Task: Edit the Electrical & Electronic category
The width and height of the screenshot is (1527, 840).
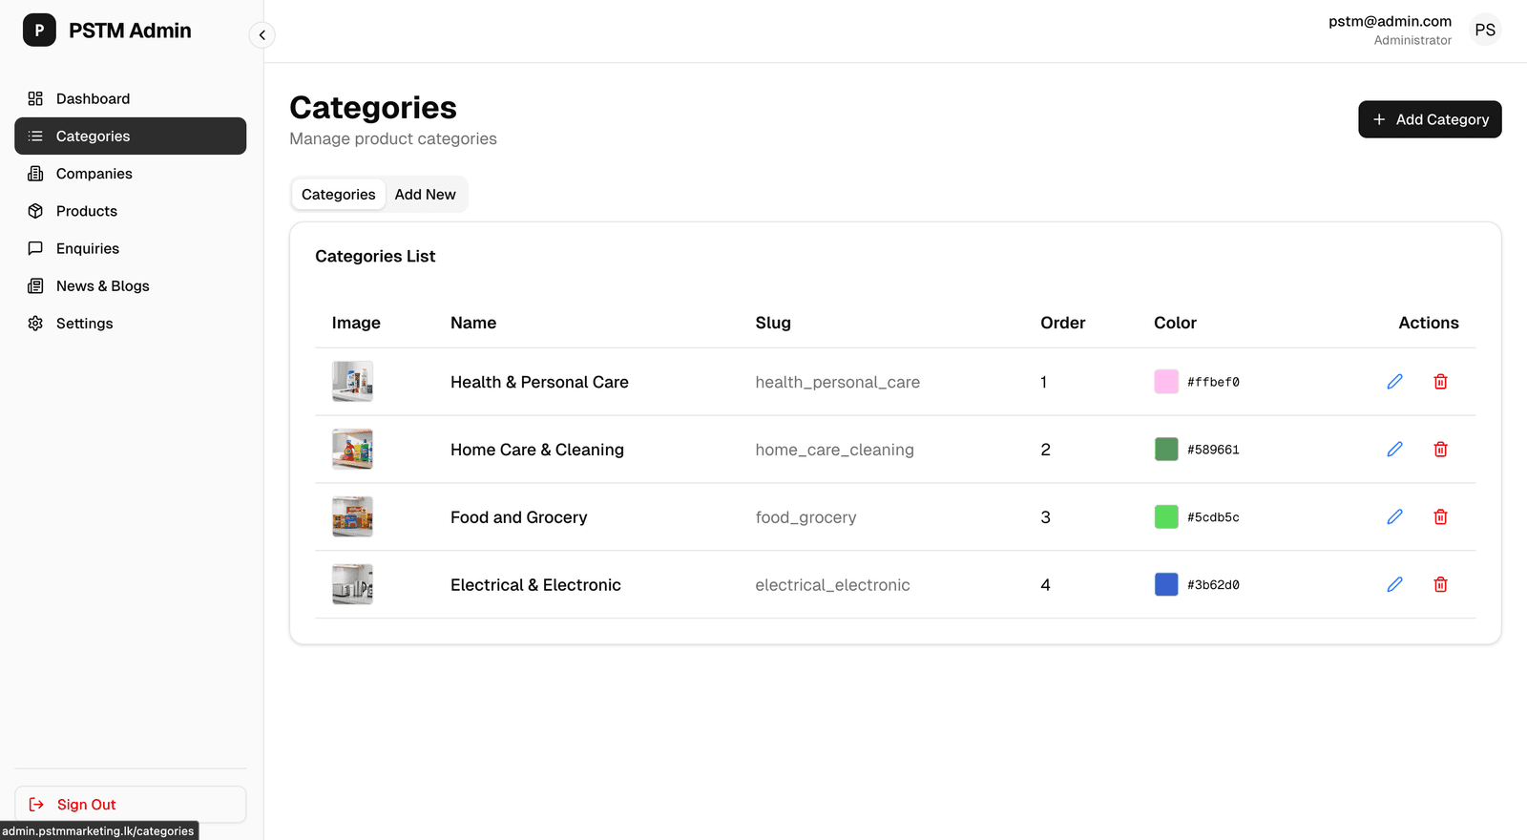Action: point(1394,585)
